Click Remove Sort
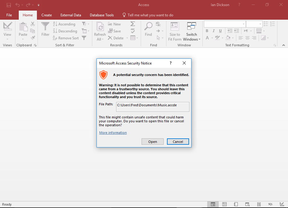The height and width of the screenshot is (208, 288). coord(66,38)
